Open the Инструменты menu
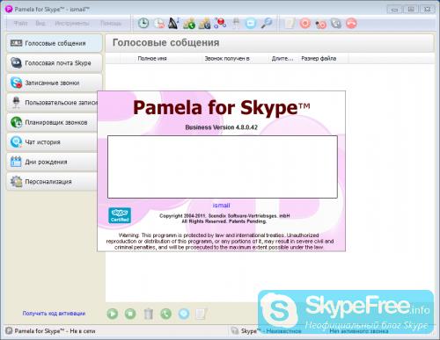440x340 pixels. click(72, 23)
